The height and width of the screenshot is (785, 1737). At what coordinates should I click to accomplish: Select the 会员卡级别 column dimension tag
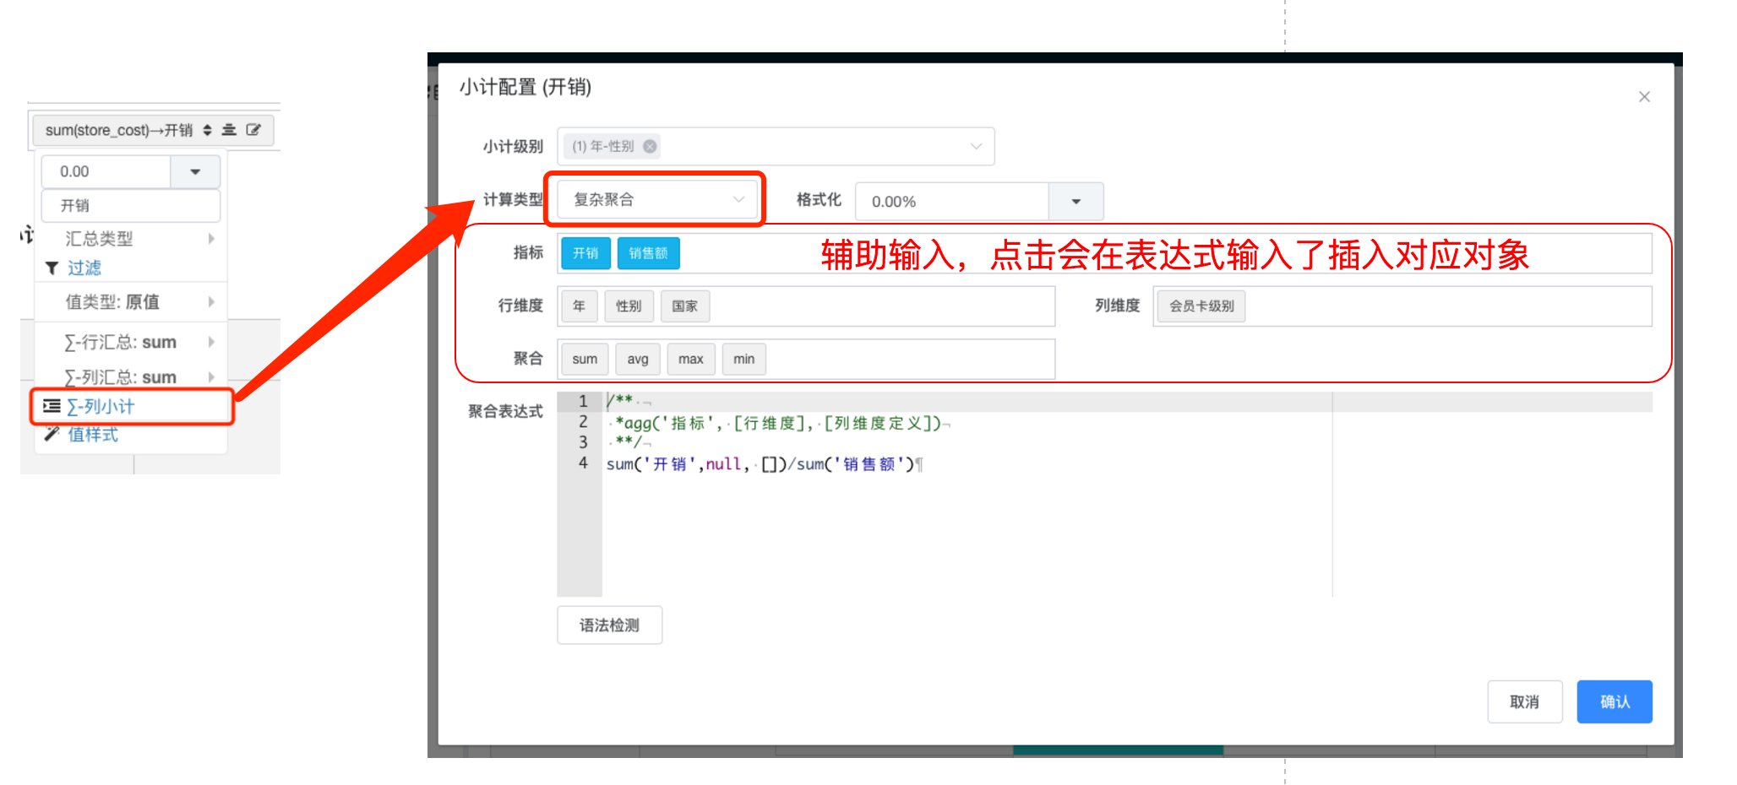1201,306
